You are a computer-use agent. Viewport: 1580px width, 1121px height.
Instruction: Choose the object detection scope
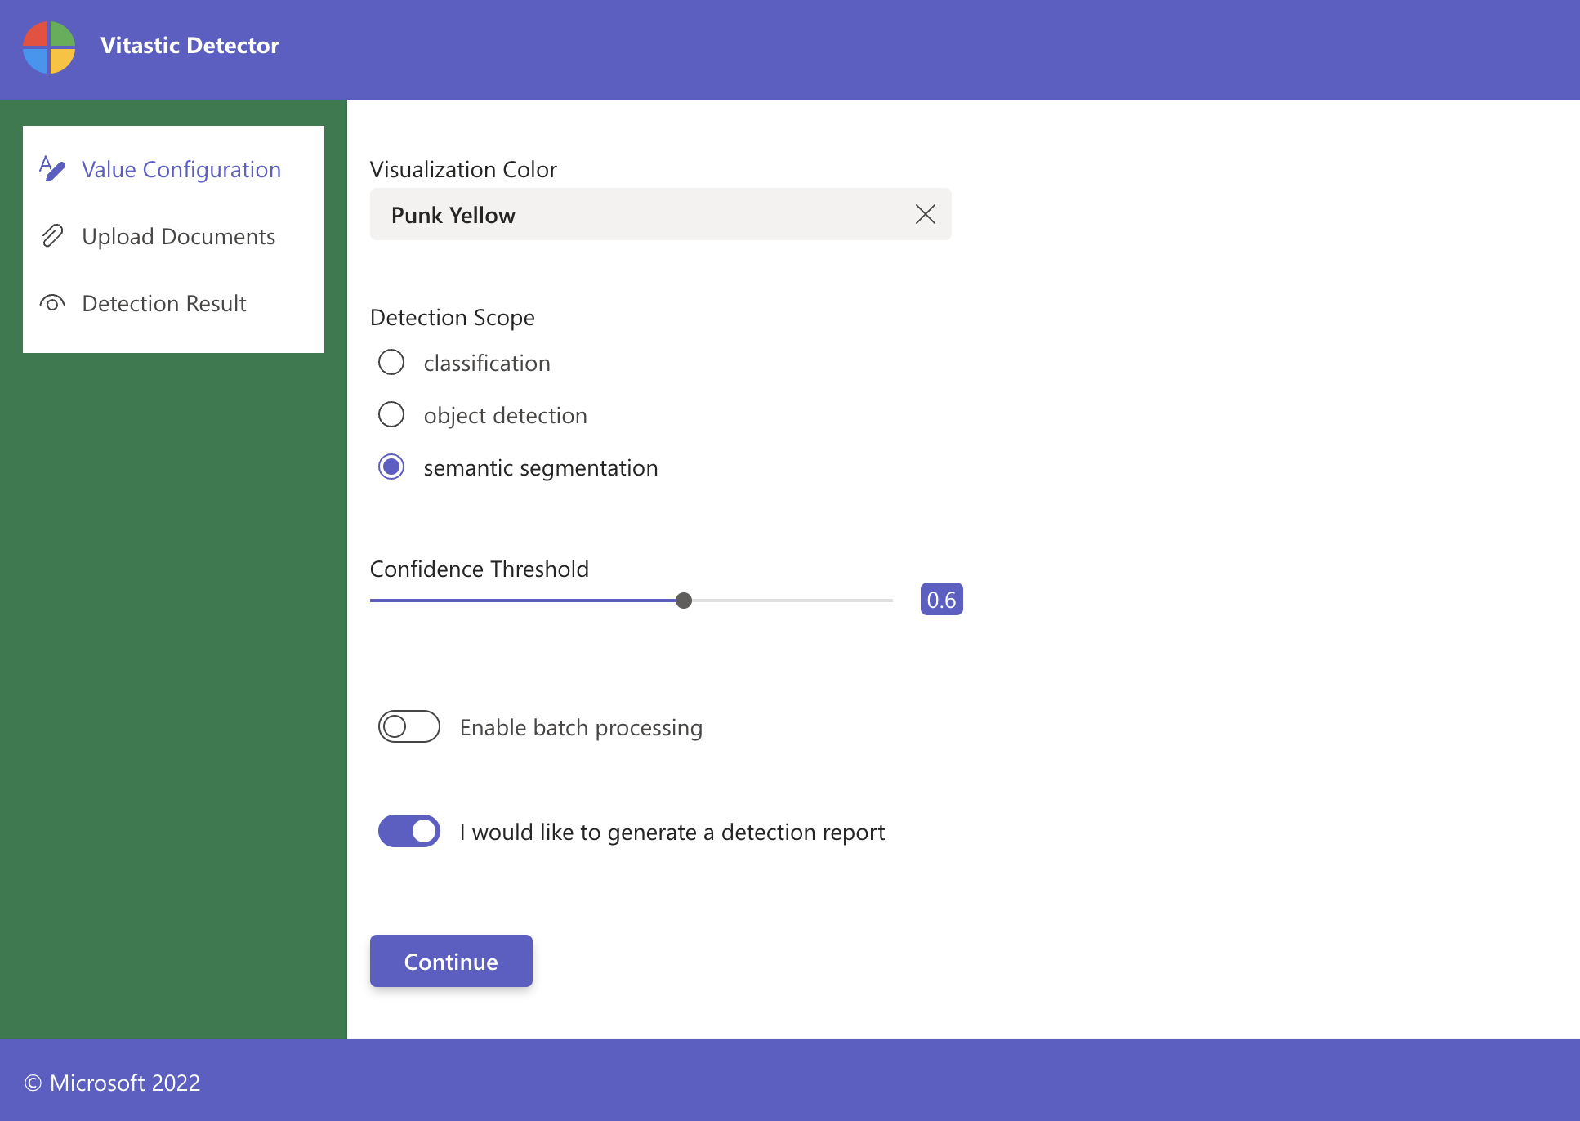pyautogui.click(x=391, y=414)
